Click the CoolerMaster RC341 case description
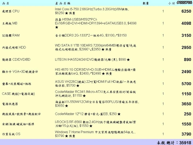The height and width of the screenshot is (145, 193). click(x=95, y=94)
